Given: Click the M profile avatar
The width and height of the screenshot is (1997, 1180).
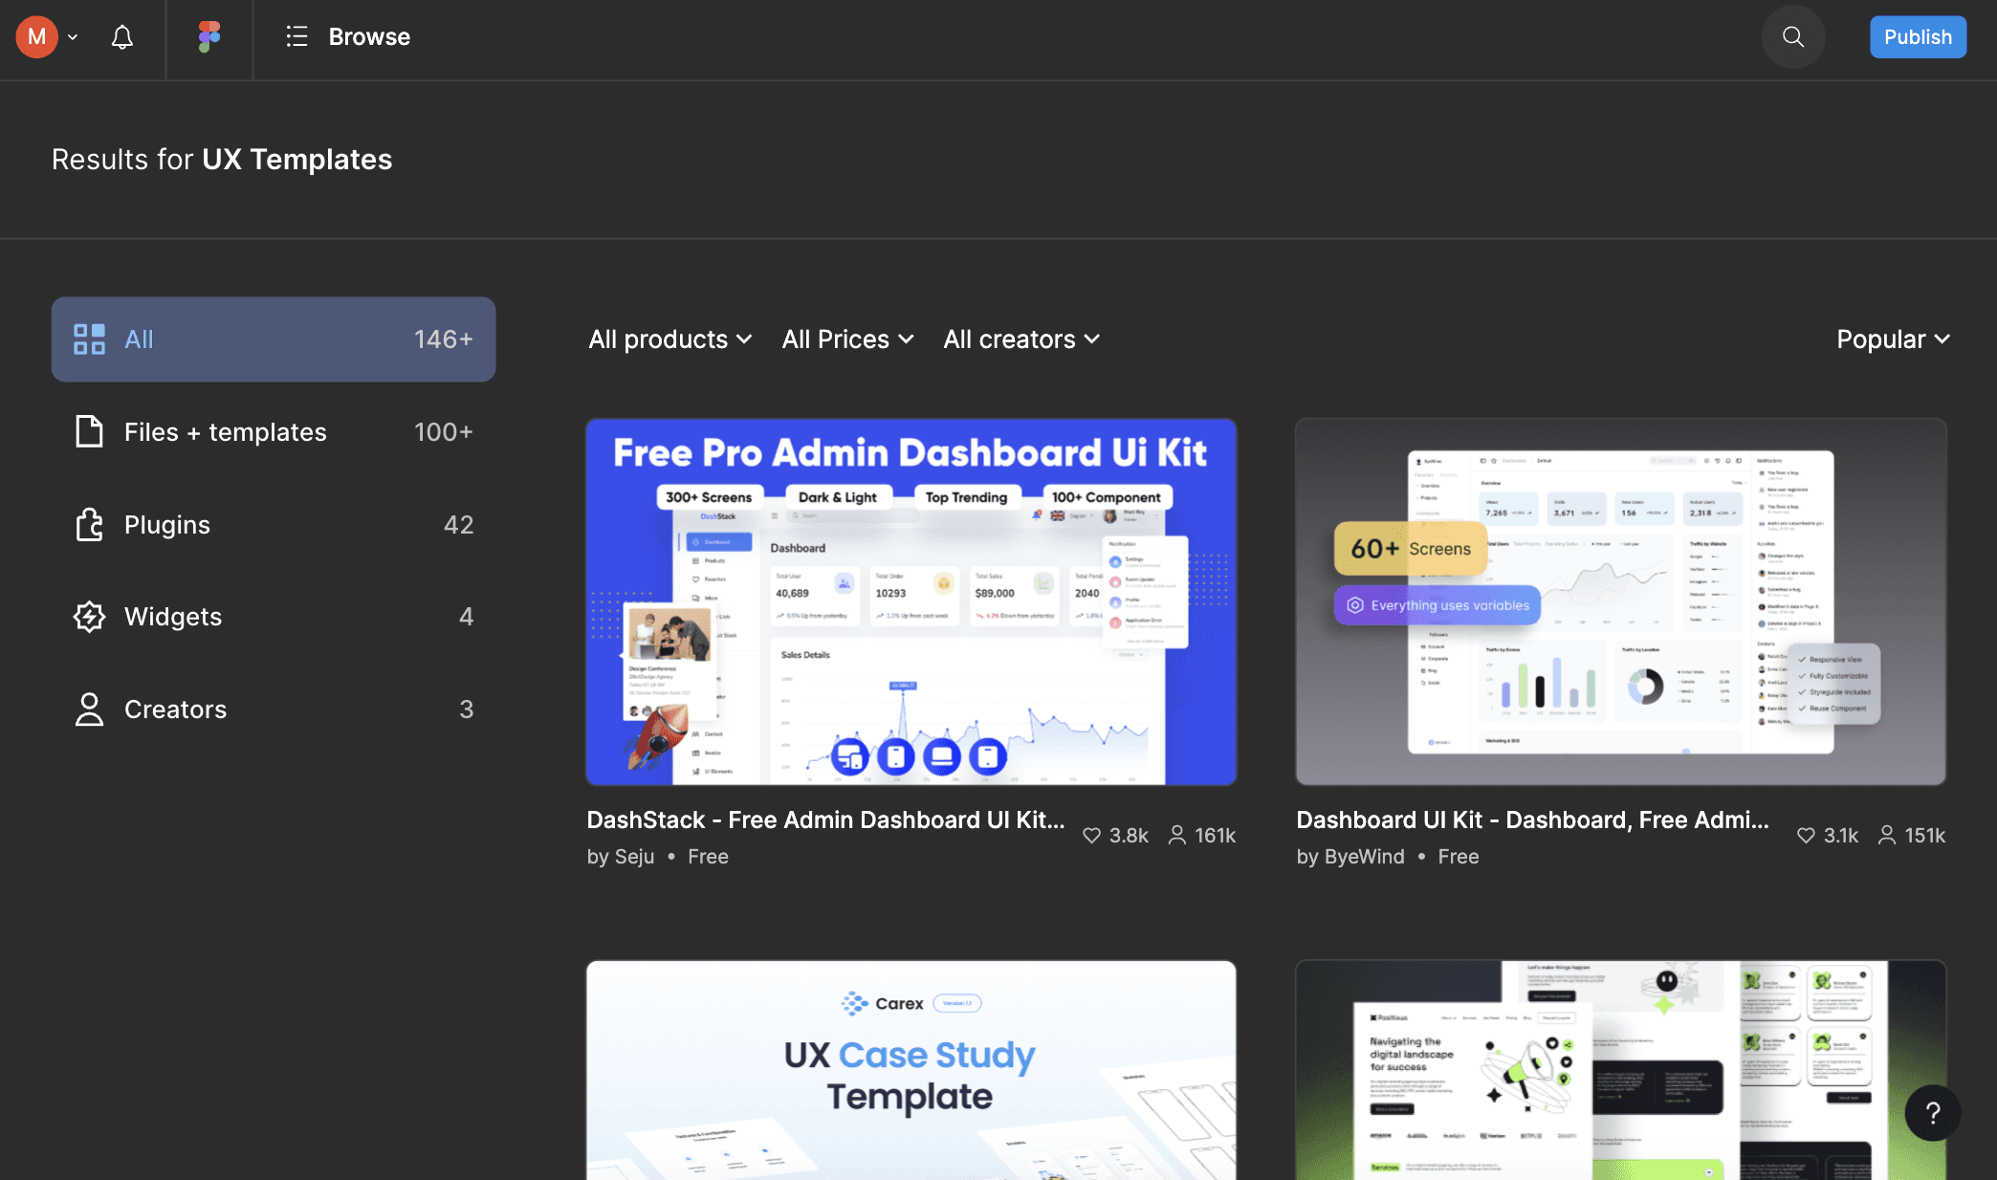Looking at the screenshot, I should 36,37.
